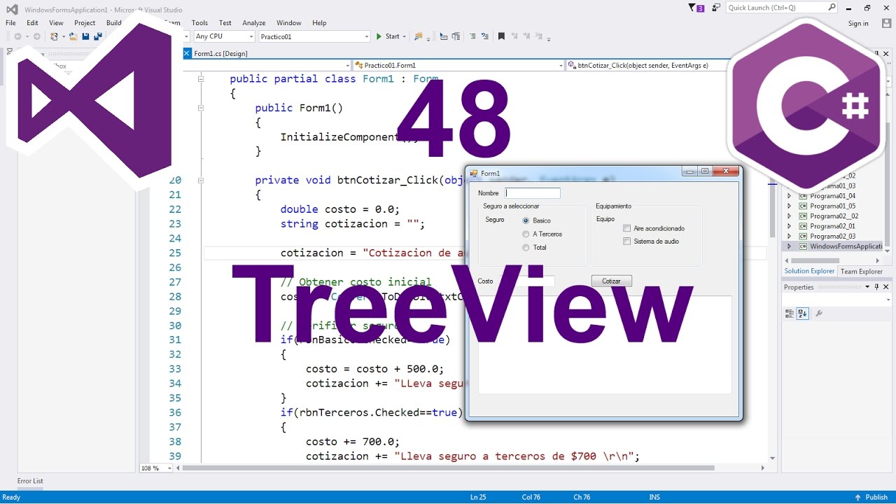This screenshot has height=504, width=896.
Task: Check the Aire acondicionado checkbox
Action: click(626, 228)
